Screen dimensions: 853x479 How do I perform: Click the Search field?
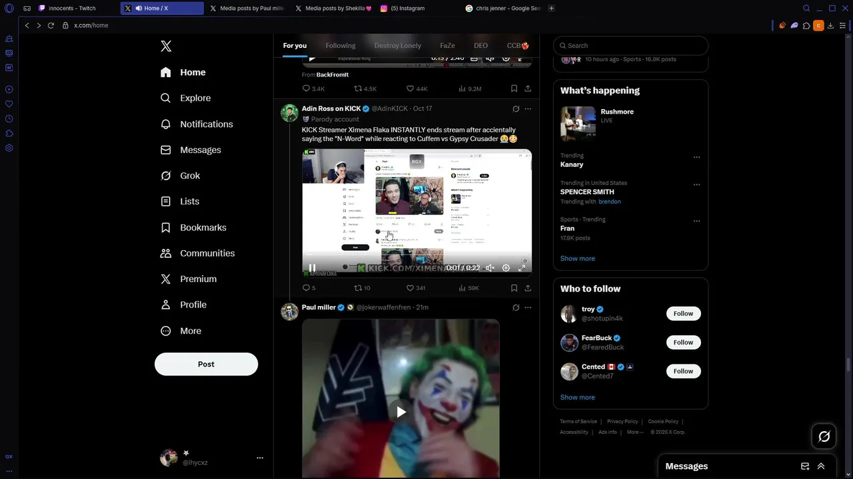click(630, 45)
